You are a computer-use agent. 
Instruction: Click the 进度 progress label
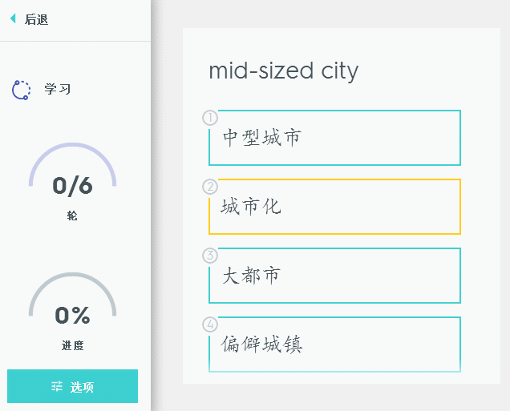tap(72, 346)
